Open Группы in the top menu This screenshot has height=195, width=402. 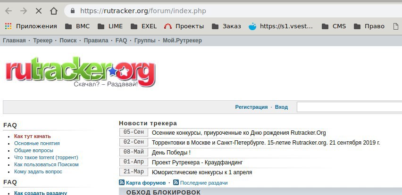[x=145, y=41]
